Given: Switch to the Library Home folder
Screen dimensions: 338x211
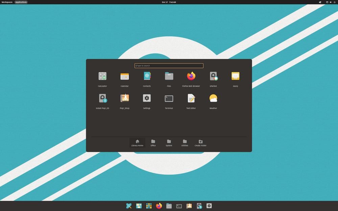Looking at the screenshot, I should [x=137, y=142].
